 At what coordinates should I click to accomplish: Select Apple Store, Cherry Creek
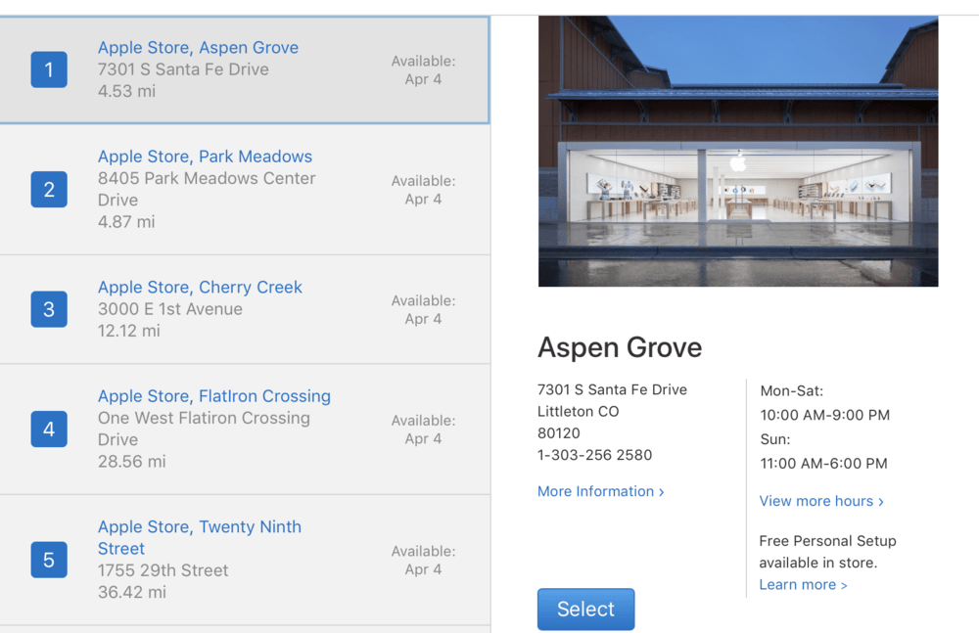tap(200, 288)
